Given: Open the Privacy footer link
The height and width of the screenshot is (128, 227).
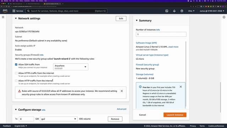Looking at the screenshot, I should [193, 126].
